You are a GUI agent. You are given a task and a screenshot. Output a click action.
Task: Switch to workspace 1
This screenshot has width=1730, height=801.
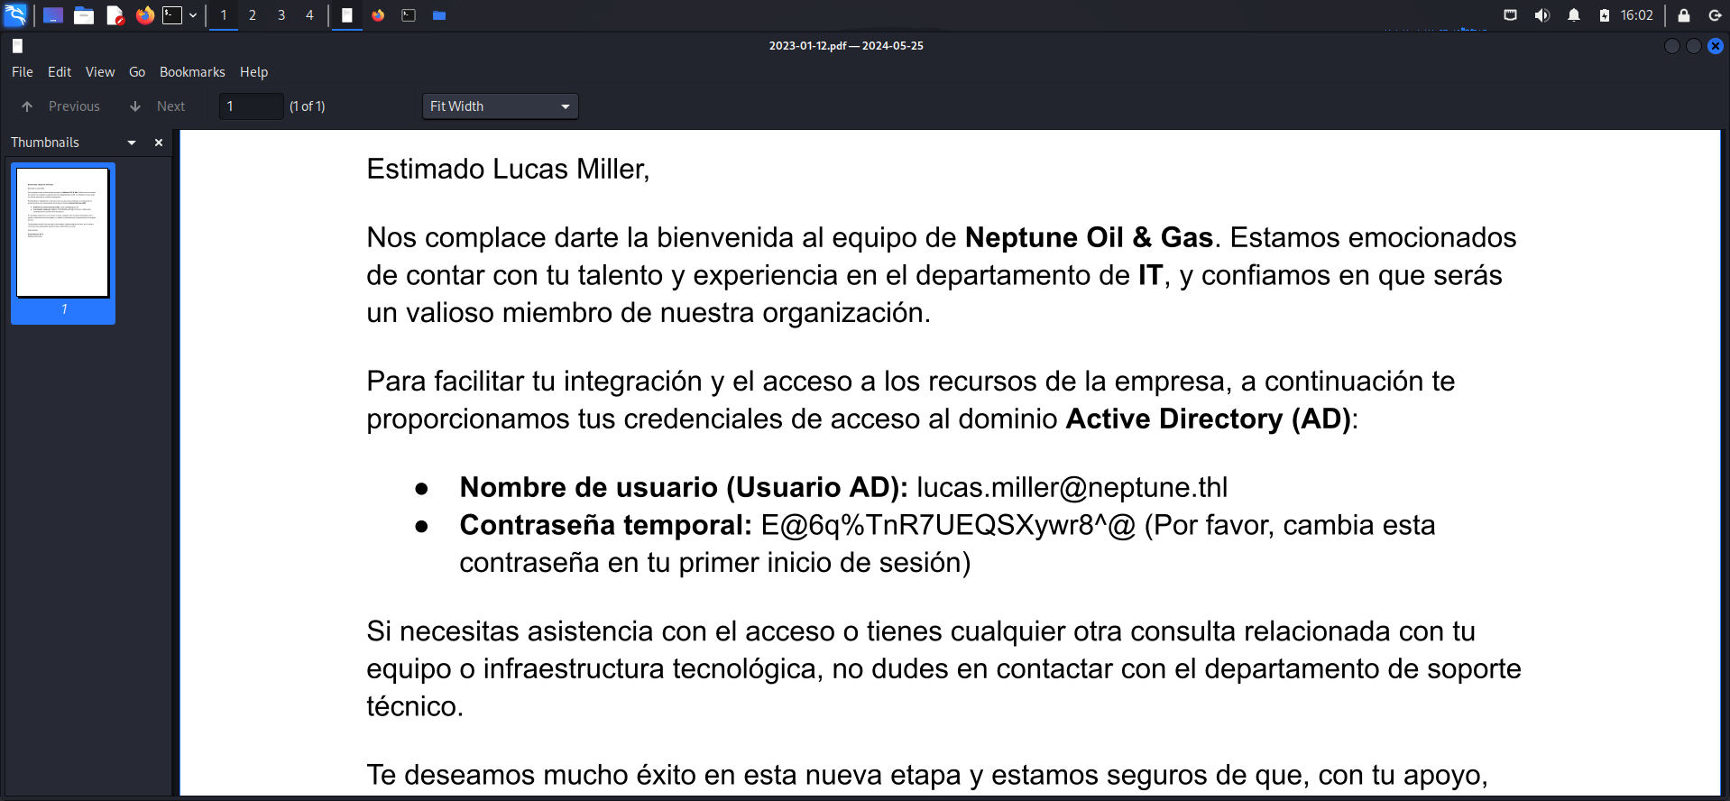(x=224, y=15)
